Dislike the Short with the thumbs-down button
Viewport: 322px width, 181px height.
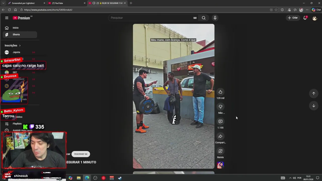[x=220, y=107]
